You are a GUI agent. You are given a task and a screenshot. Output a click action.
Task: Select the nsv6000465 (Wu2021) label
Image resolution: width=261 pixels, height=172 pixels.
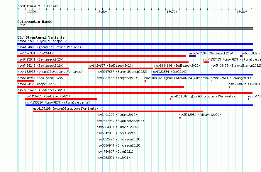(245, 84)
